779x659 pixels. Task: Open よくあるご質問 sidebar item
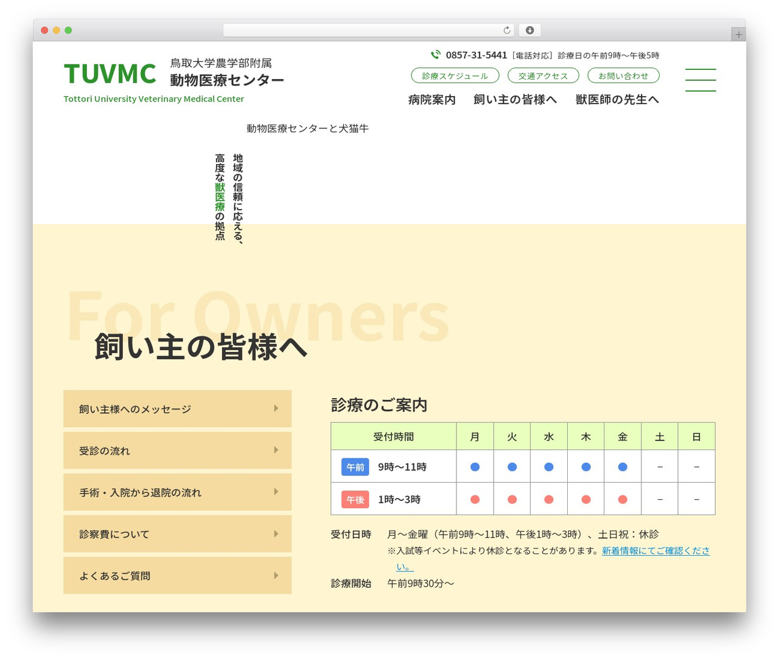point(178,575)
